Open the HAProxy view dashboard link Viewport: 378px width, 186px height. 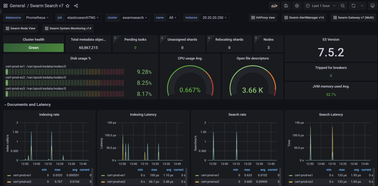(x=263, y=18)
